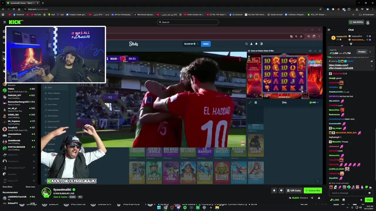Viewport: 376px width, 211px height.
Task: Open KHOYALMADANI channel in sidebar
Action: pos(19,148)
